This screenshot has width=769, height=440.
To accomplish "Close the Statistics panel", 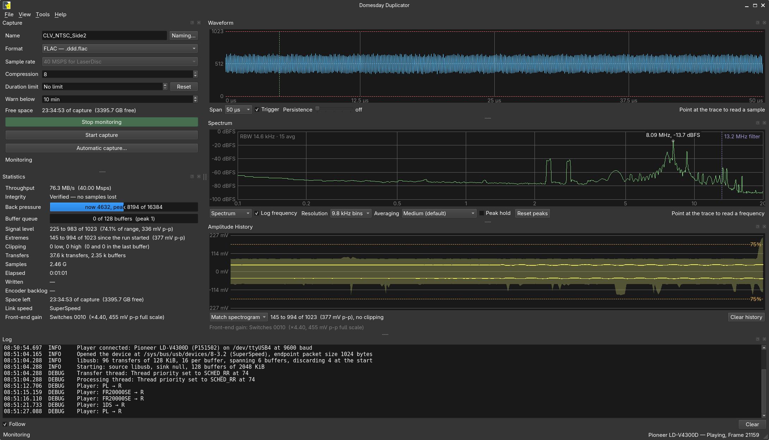I will [199, 176].
